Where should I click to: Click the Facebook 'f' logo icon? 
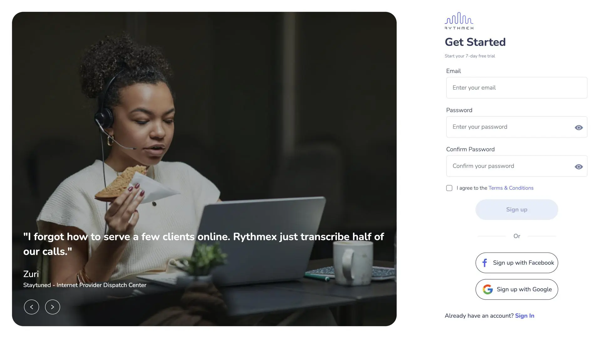tap(485, 263)
